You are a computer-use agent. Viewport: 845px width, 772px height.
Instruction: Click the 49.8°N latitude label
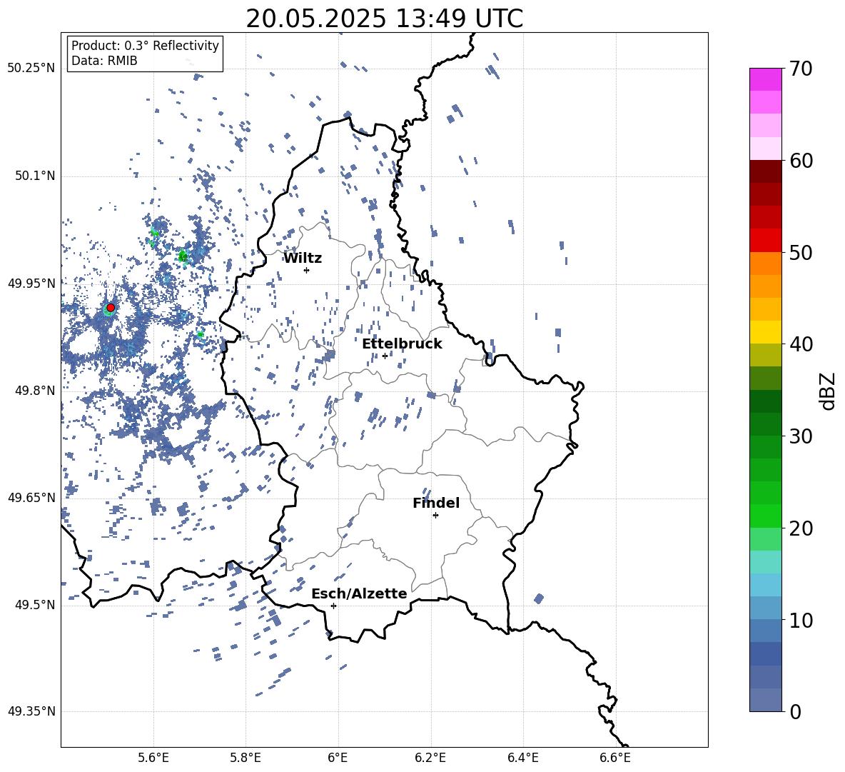[35, 391]
